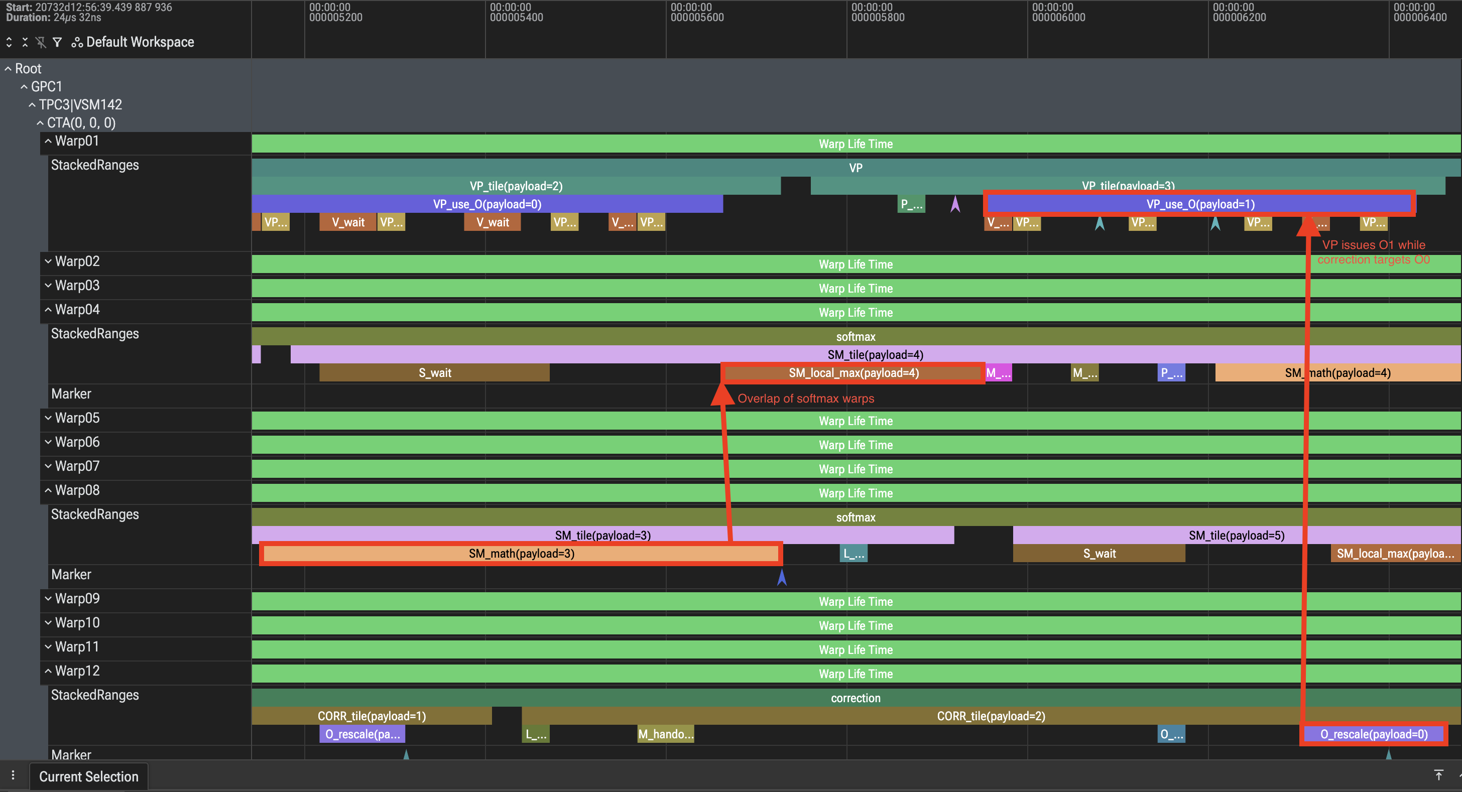This screenshot has width=1462, height=792.
Task: Collapse the CTA(0, 0, 0) node
Action: (40, 123)
